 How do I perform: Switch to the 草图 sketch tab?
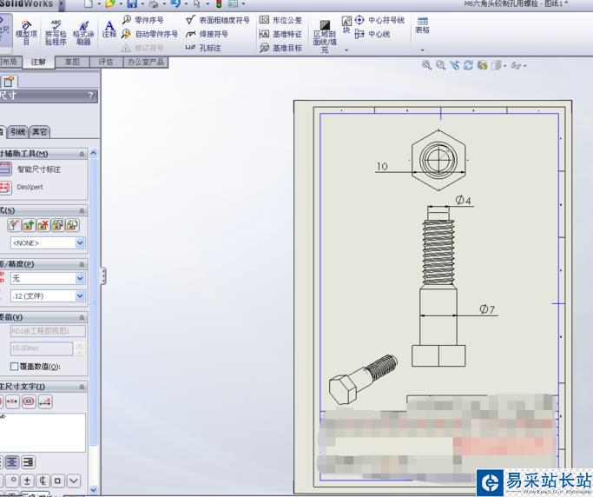tap(72, 62)
